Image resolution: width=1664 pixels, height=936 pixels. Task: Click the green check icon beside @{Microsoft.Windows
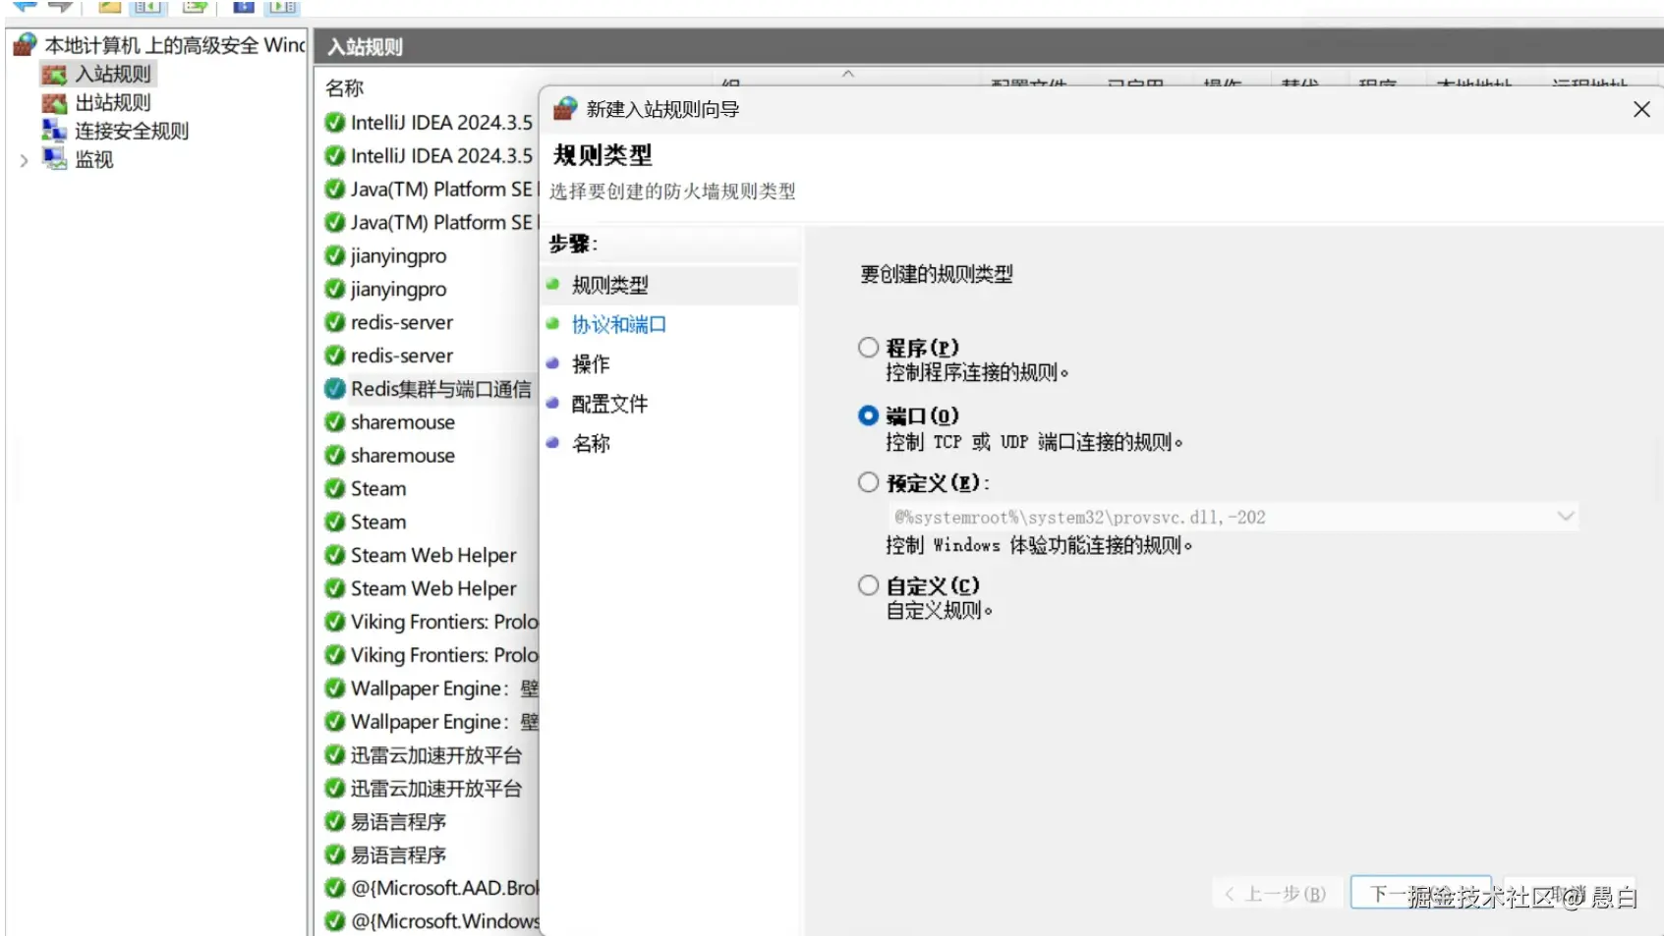[x=335, y=921]
